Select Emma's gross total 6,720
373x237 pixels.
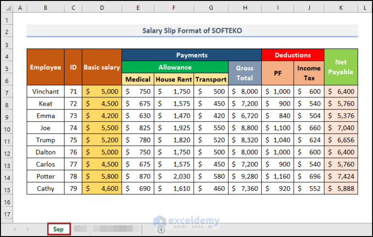245,116
